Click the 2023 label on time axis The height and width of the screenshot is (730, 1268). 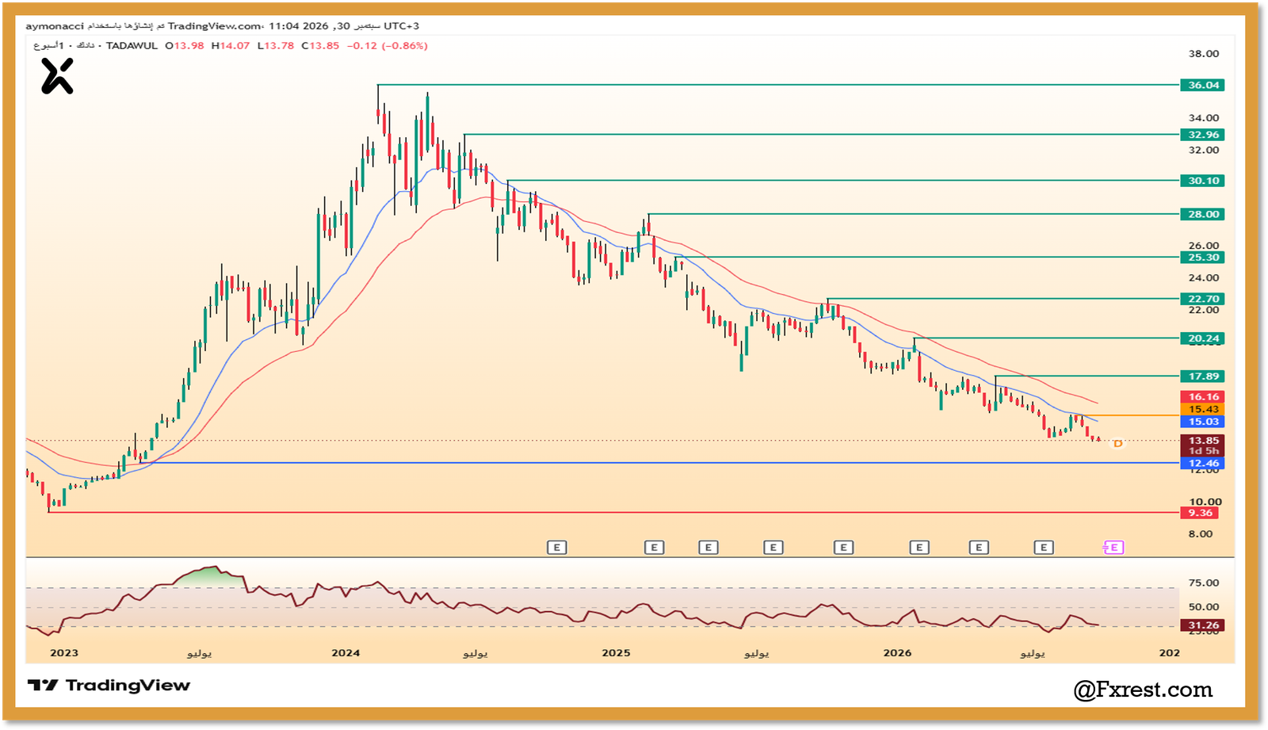coord(64,653)
